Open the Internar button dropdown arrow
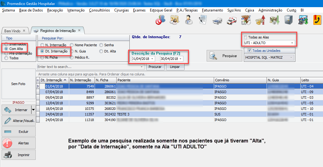The image size is (323, 167). pyautogui.click(x=33, y=110)
